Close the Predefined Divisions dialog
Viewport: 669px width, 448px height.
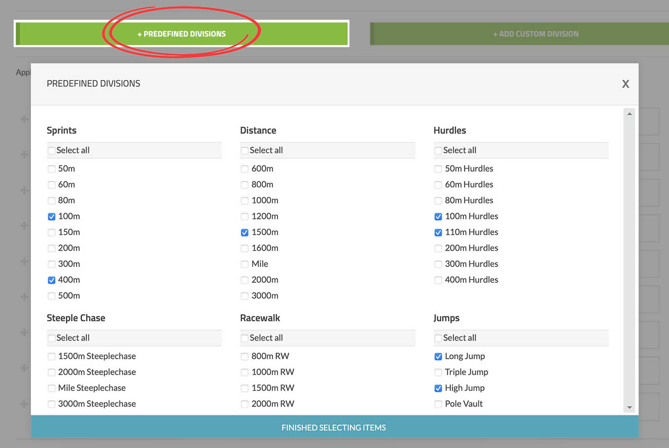tap(625, 84)
